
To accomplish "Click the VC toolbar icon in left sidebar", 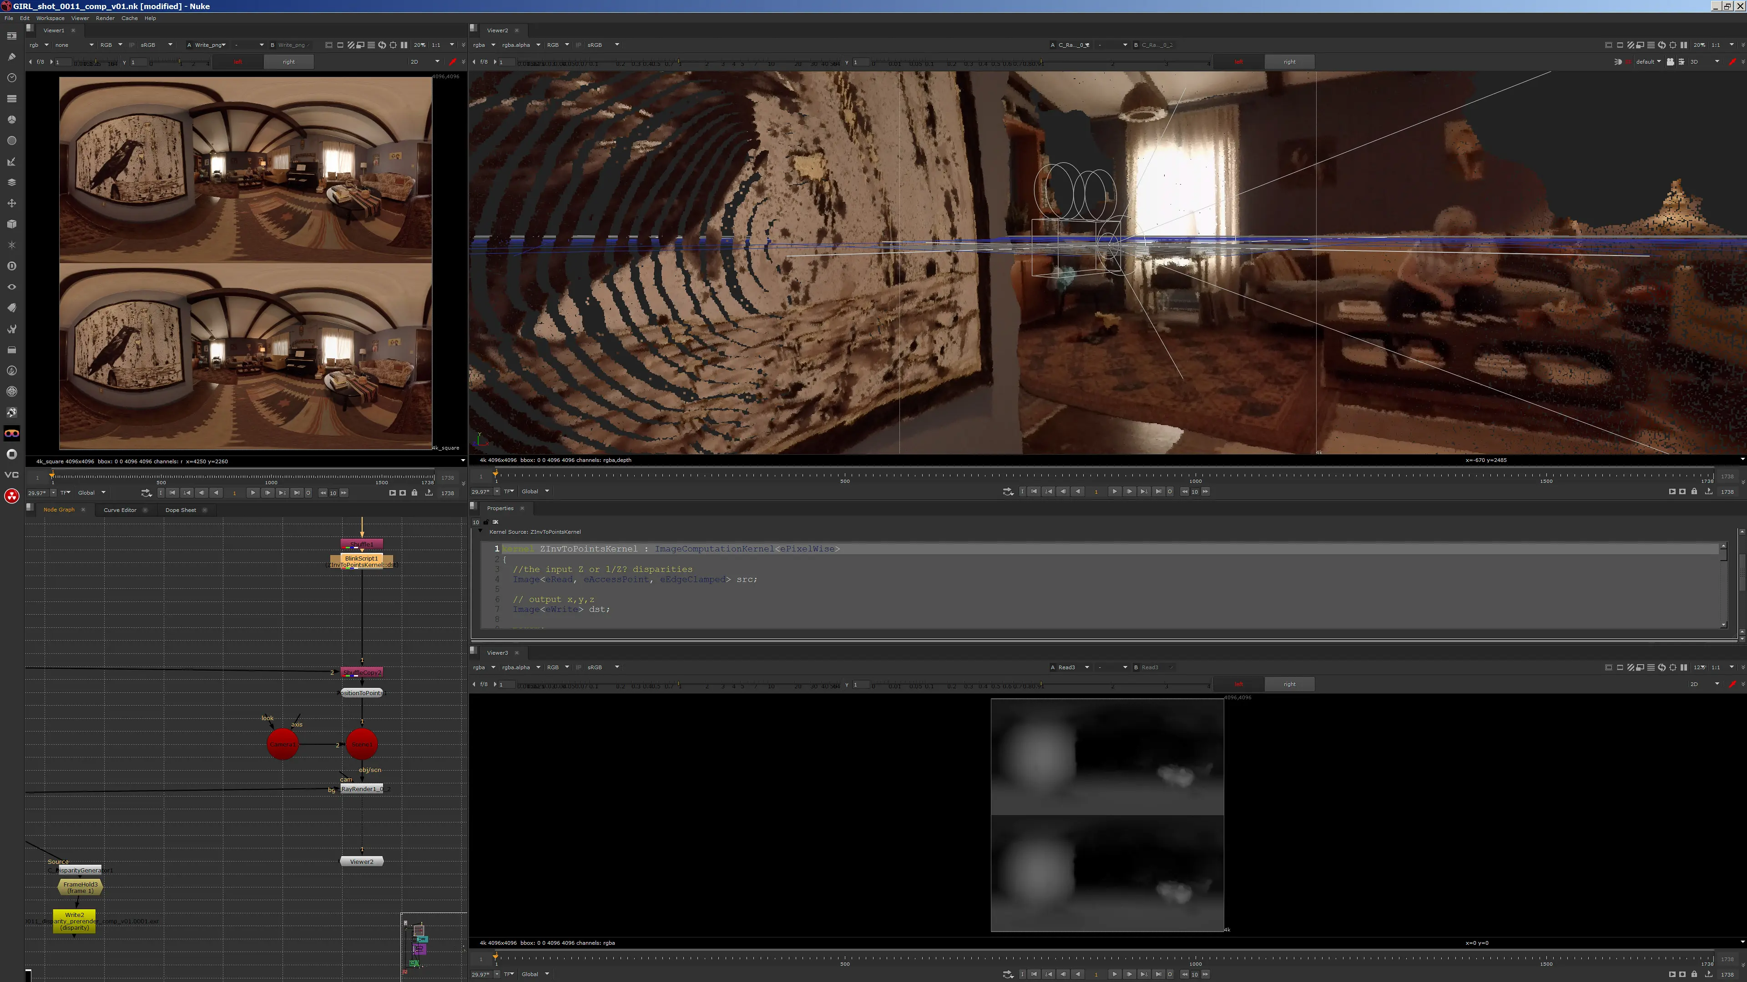I will [x=11, y=474].
